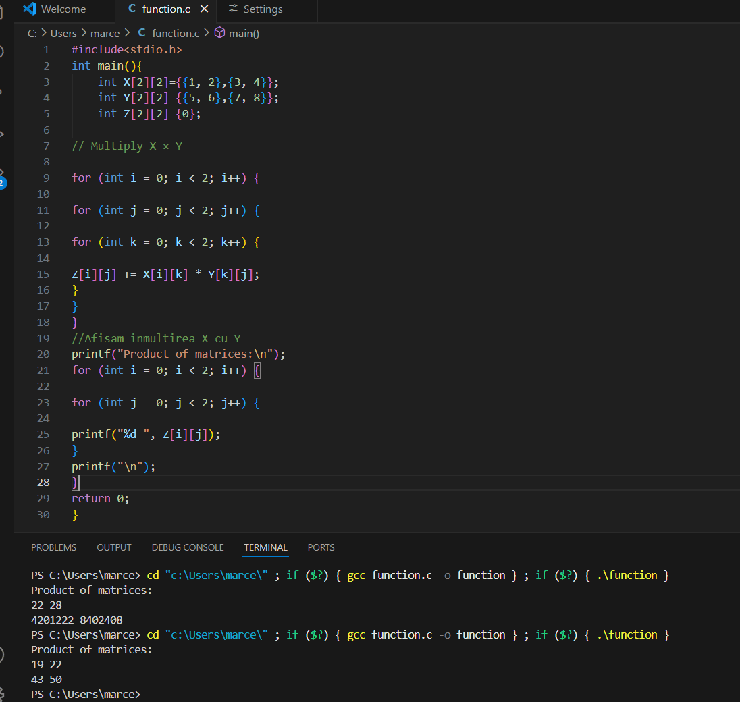This screenshot has height=702, width=740.
Task: Open the PORTS panel tab
Action: point(321,547)
